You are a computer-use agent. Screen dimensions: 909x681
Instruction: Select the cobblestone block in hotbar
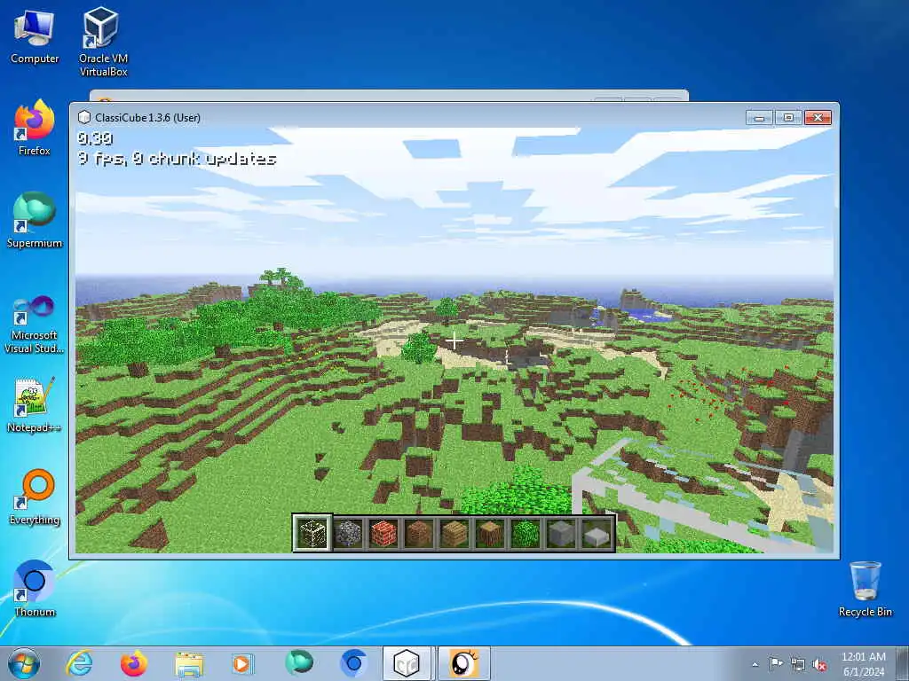(348, 533)
